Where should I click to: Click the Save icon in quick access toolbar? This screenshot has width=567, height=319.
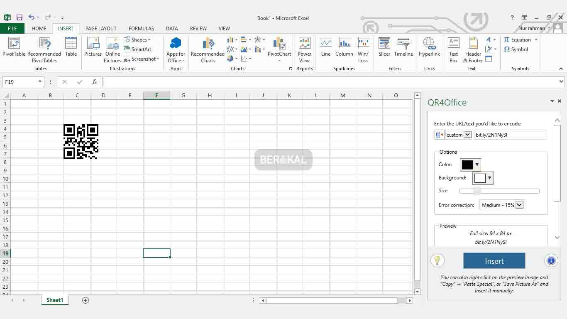19,17
